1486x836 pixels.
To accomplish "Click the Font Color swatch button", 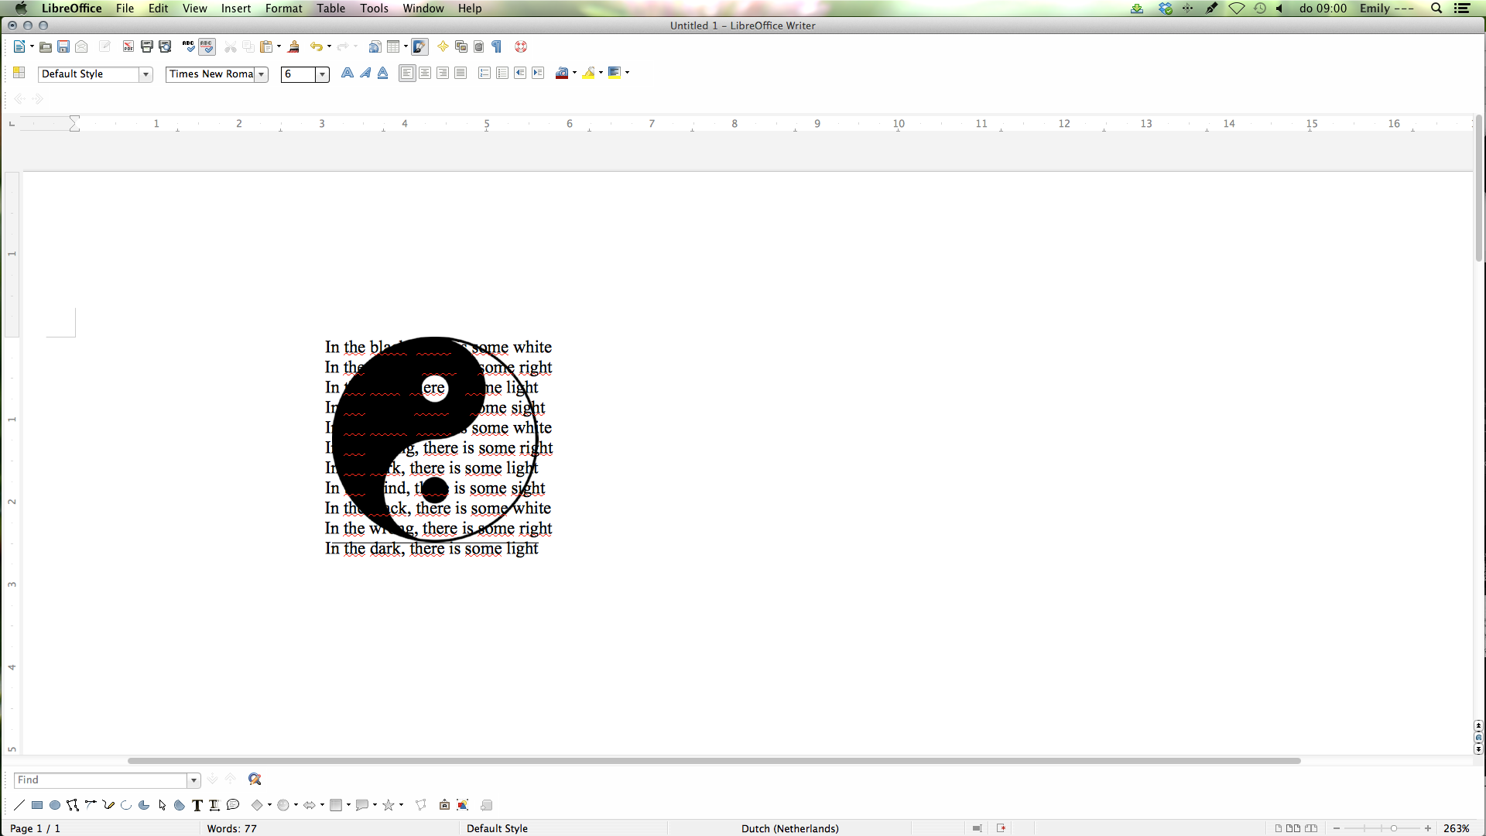I will tap(562, 73).
